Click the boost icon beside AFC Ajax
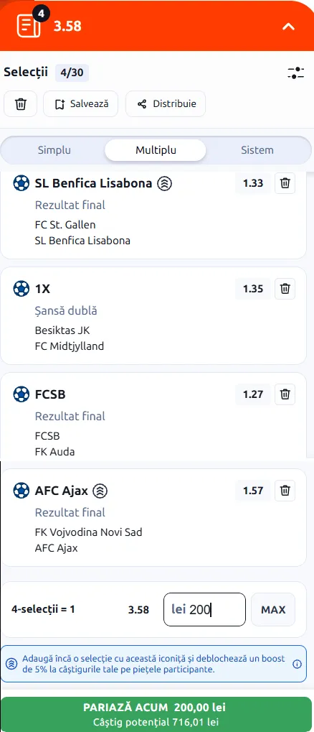 (x=100, y=491)
